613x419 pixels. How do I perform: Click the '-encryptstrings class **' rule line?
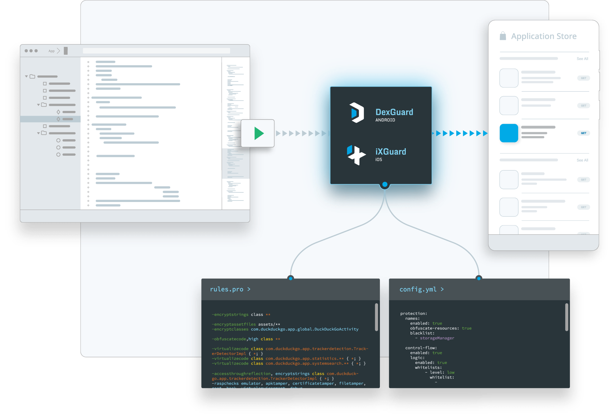point(241,315)
